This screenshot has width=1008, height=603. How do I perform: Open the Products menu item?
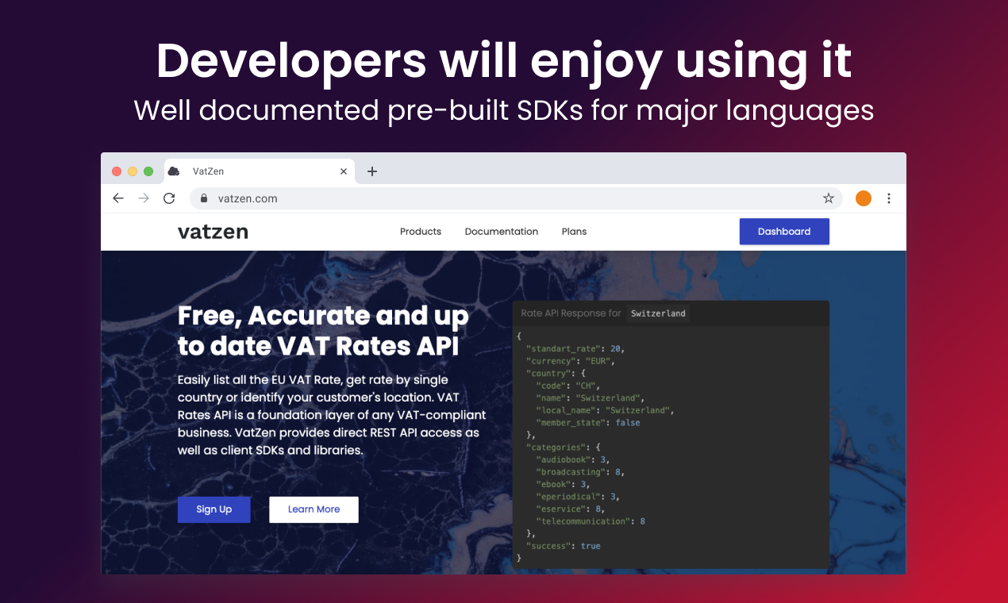421,232
